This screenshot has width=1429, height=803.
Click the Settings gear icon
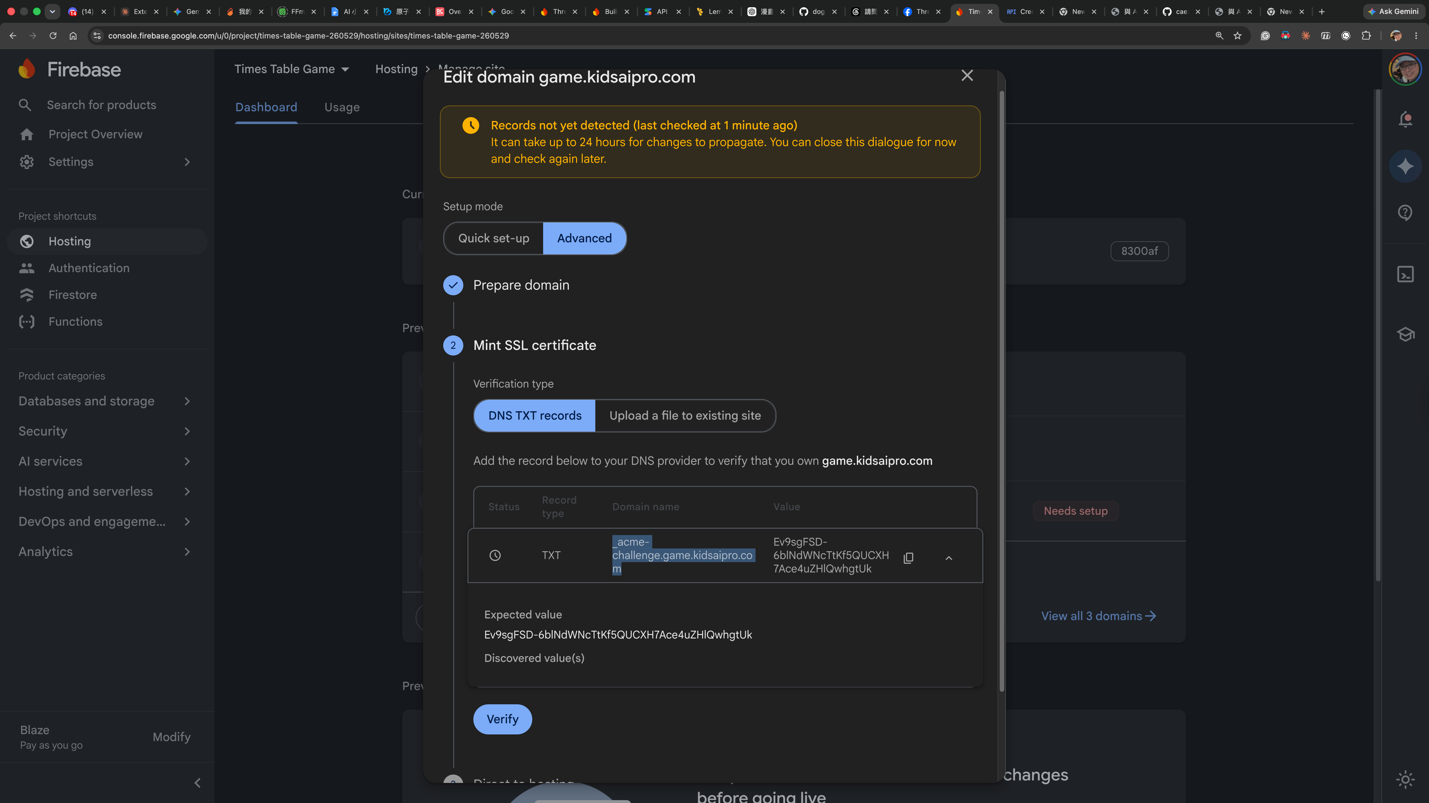point(27,162)
